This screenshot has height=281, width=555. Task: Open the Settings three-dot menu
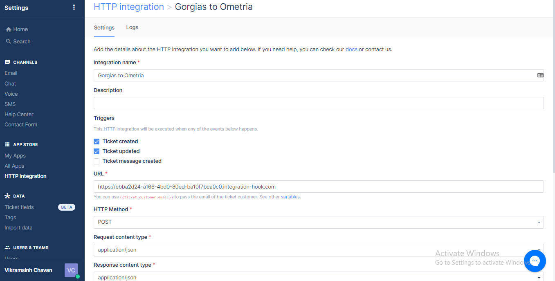[74, 7]
